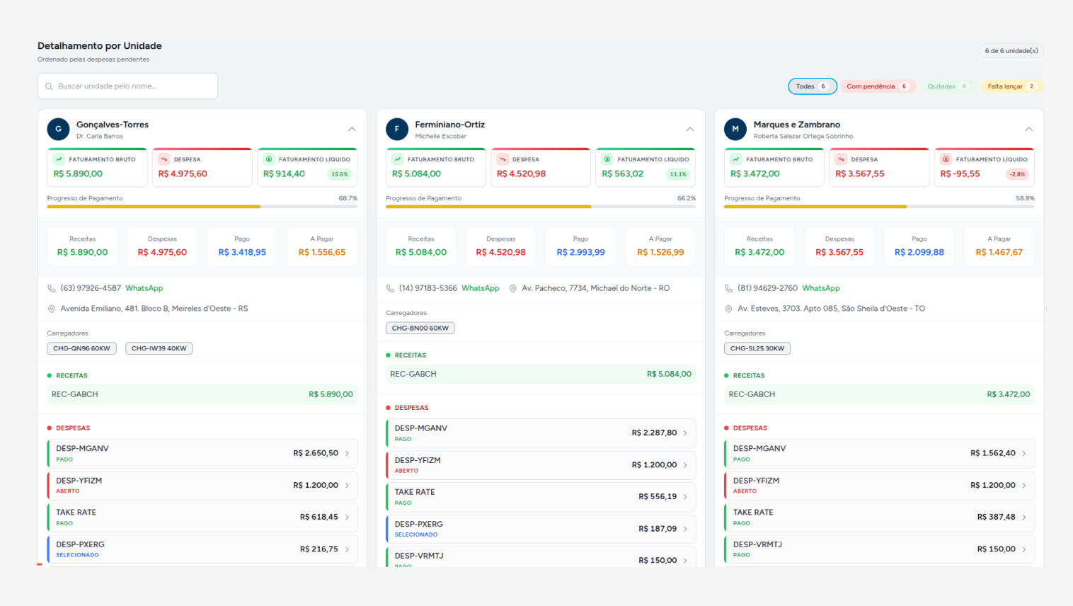The height and width of the screenshot is (606, 1073).
Task: Click the M avatar of Marques e Zambrano
Action: point(735,129)
